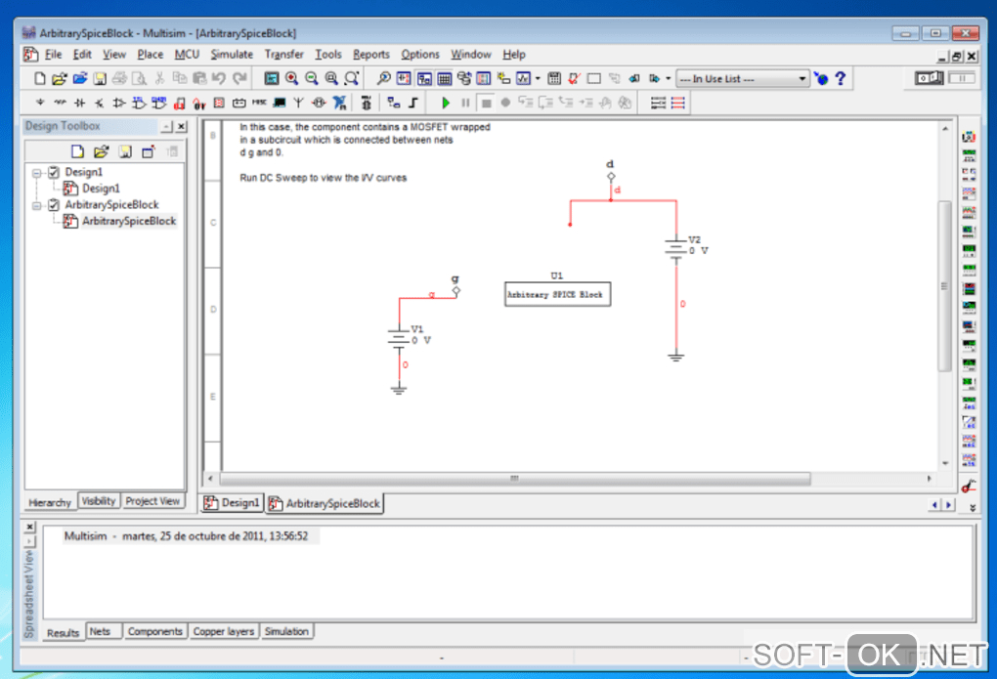
Task: Open the Reports menu
Action: coord(371,55)
